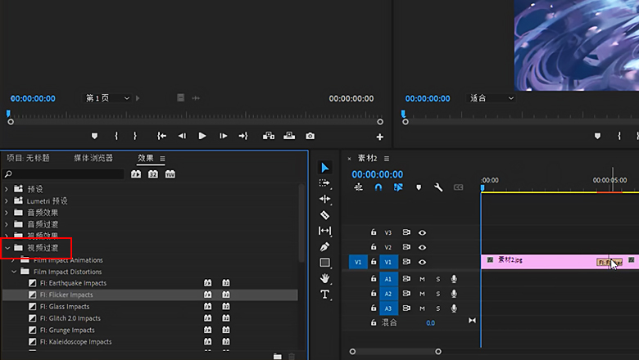Screen dimensions: 639x360
Task: Activate the Ripple Edit tool
Action: pos(324,199)
